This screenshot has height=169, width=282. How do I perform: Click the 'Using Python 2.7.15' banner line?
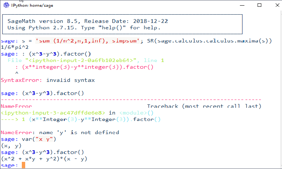coord(84,28)
